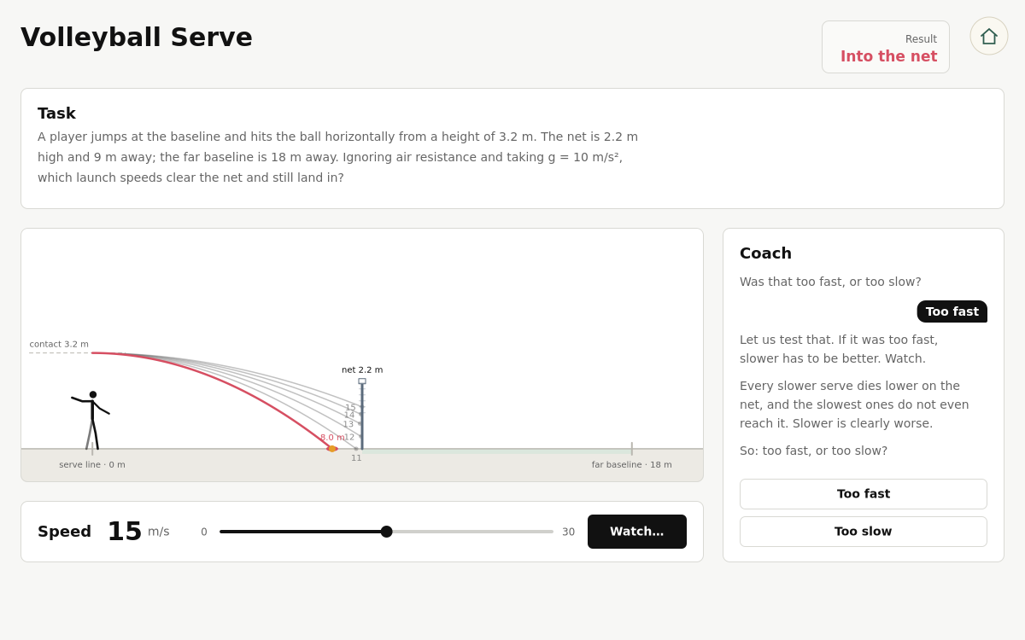
Task: Click the speed slider handle
Action: (386, 532)
